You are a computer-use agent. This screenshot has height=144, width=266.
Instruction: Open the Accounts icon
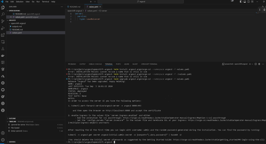(3, 133)
